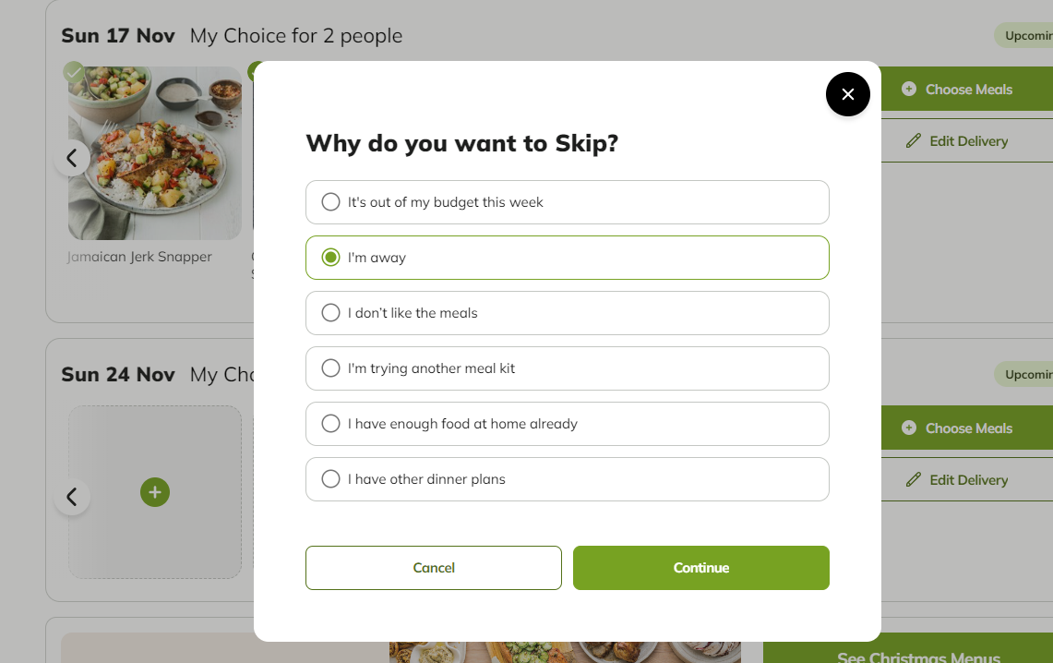
Task: Close the skip reason dialog with X
Action: (x=847, y=94)
